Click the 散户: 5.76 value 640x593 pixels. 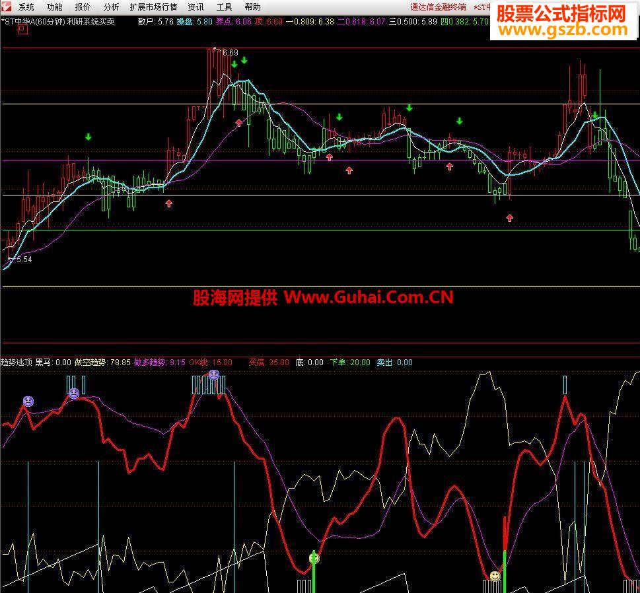point(155,22)
